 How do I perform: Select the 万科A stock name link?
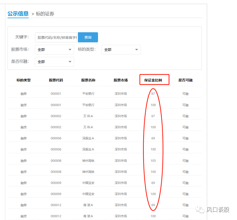88,116
